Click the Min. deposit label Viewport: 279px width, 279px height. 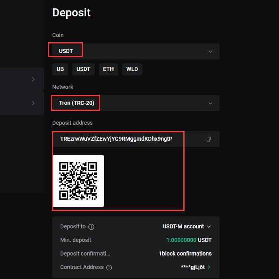tap(76, 240)
